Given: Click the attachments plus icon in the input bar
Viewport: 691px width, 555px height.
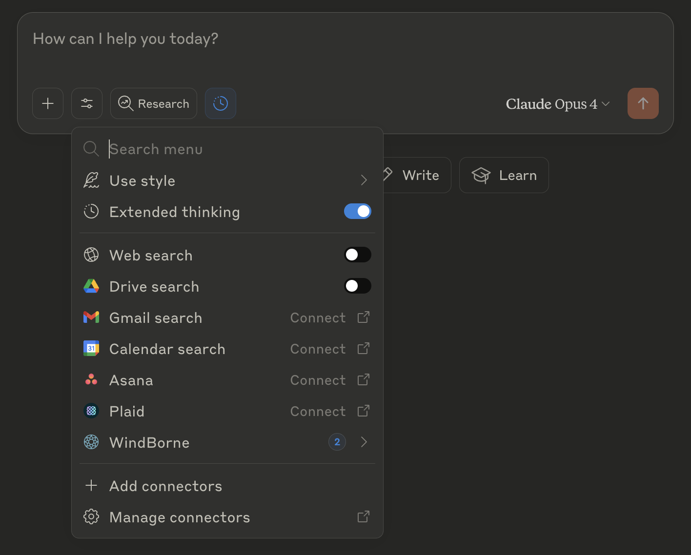Looking at the screenshot, I should point(47,103).
